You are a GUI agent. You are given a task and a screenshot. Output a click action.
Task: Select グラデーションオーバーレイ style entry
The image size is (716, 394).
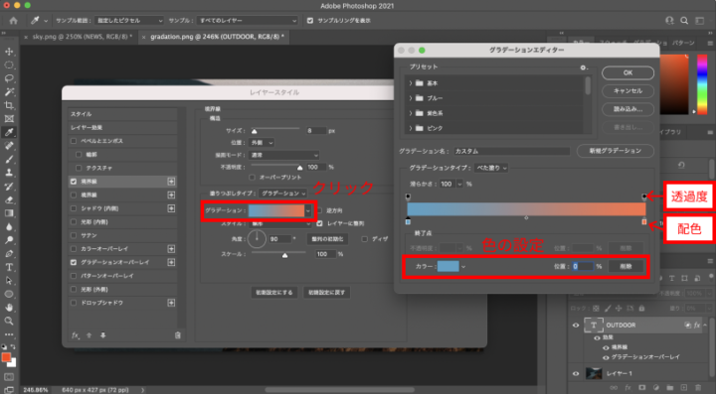115,262
